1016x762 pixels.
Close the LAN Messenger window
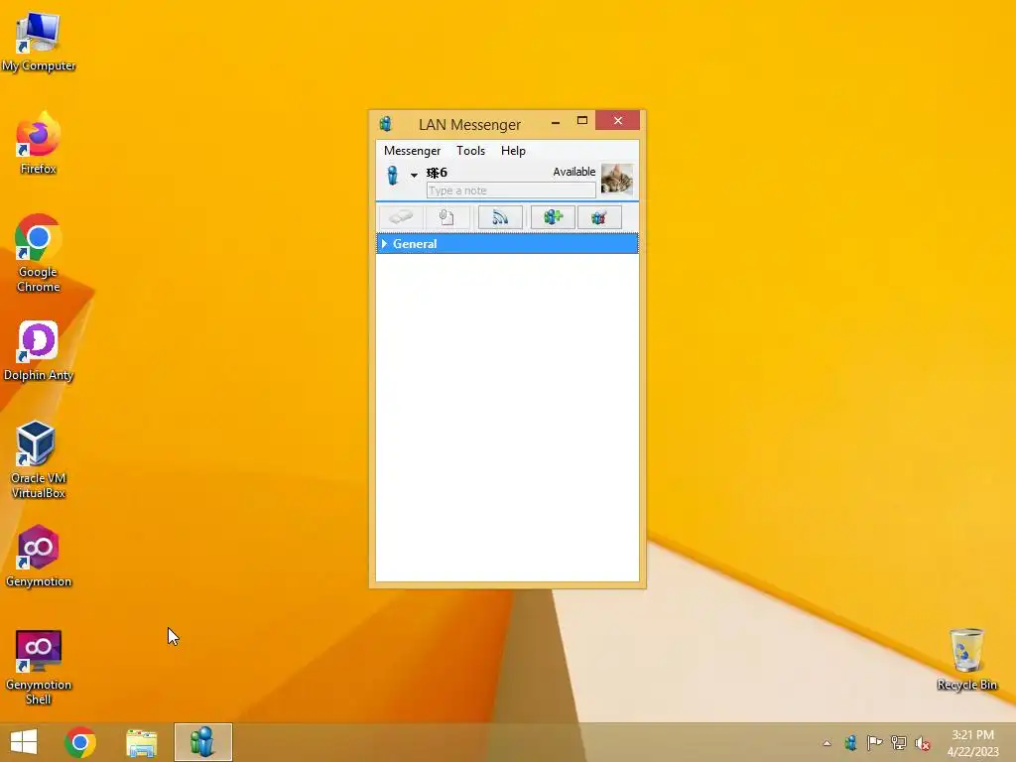pos(617,120)
